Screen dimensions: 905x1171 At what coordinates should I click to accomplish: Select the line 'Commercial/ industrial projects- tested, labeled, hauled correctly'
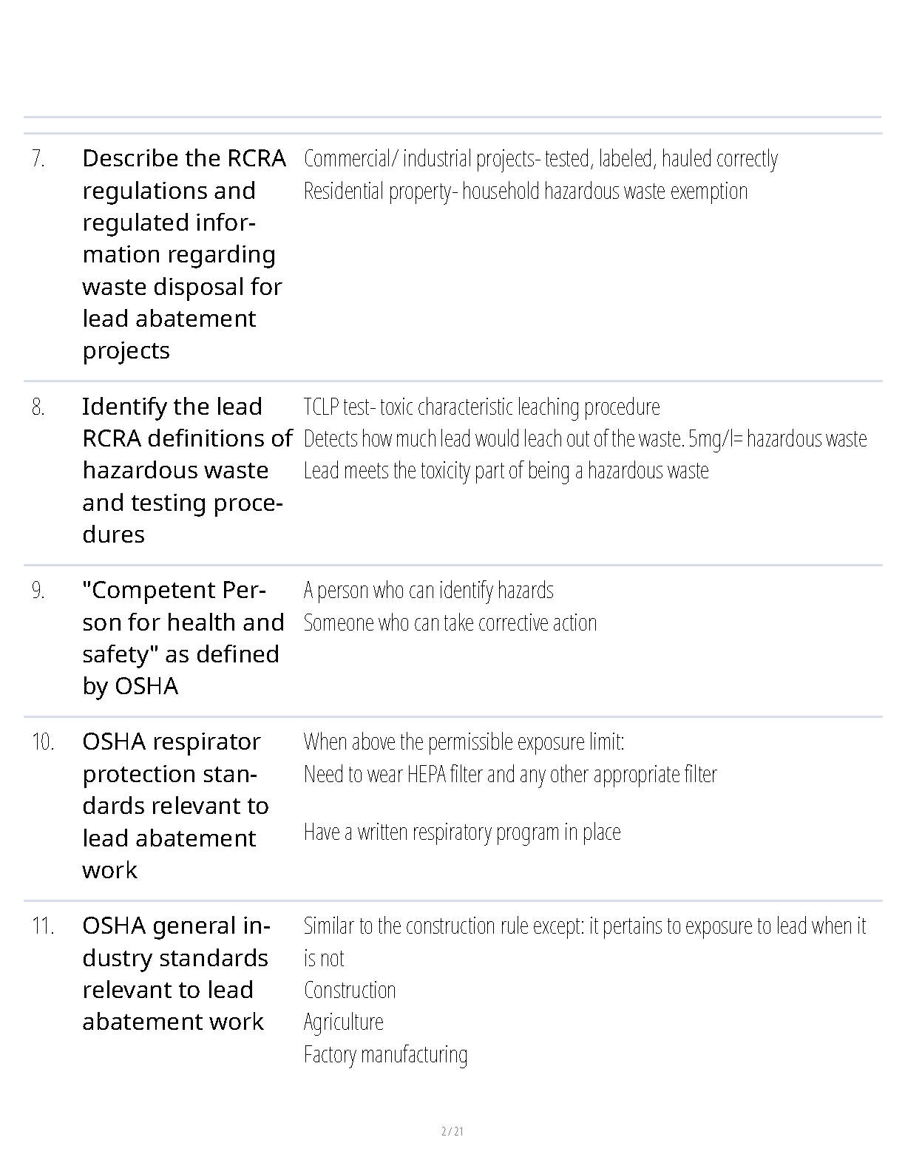540,159
